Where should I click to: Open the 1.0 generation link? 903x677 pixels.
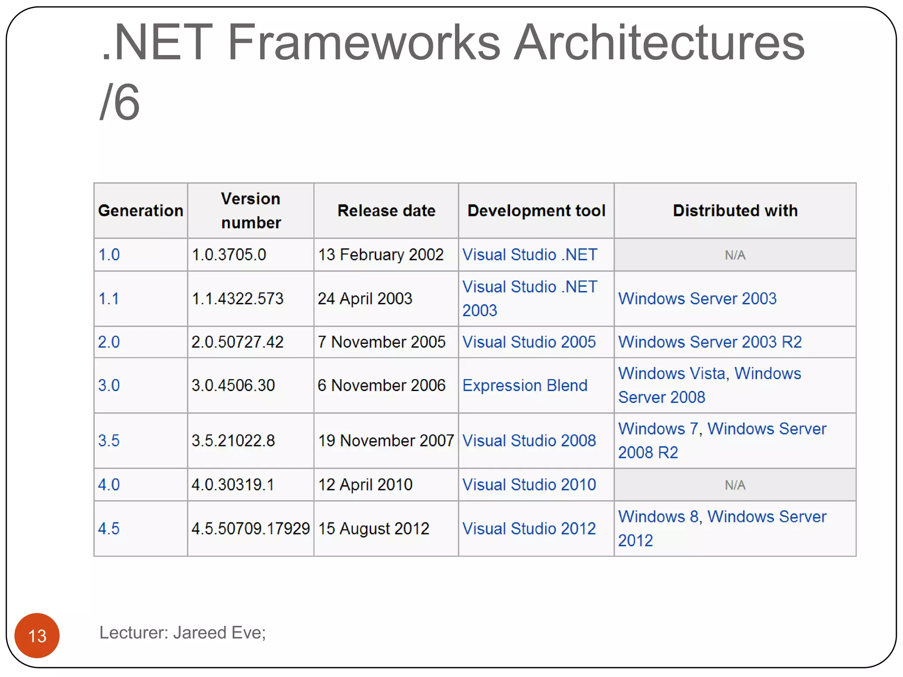109,255
